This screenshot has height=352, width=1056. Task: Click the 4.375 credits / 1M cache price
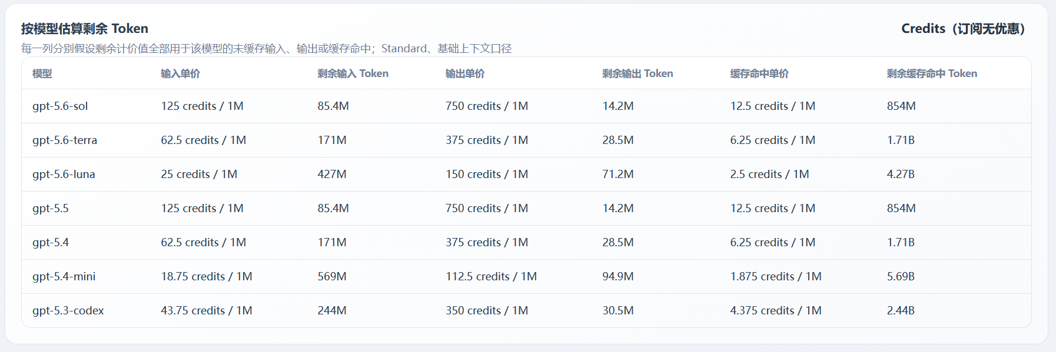click(x=776, y=311)
